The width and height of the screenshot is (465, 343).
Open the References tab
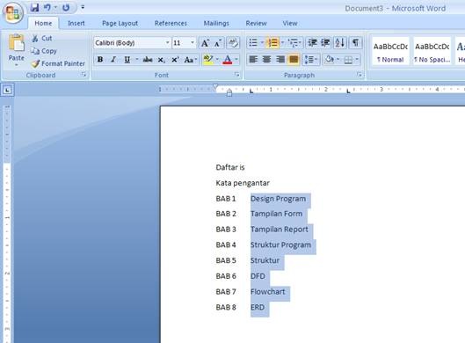tap(171, 23)
